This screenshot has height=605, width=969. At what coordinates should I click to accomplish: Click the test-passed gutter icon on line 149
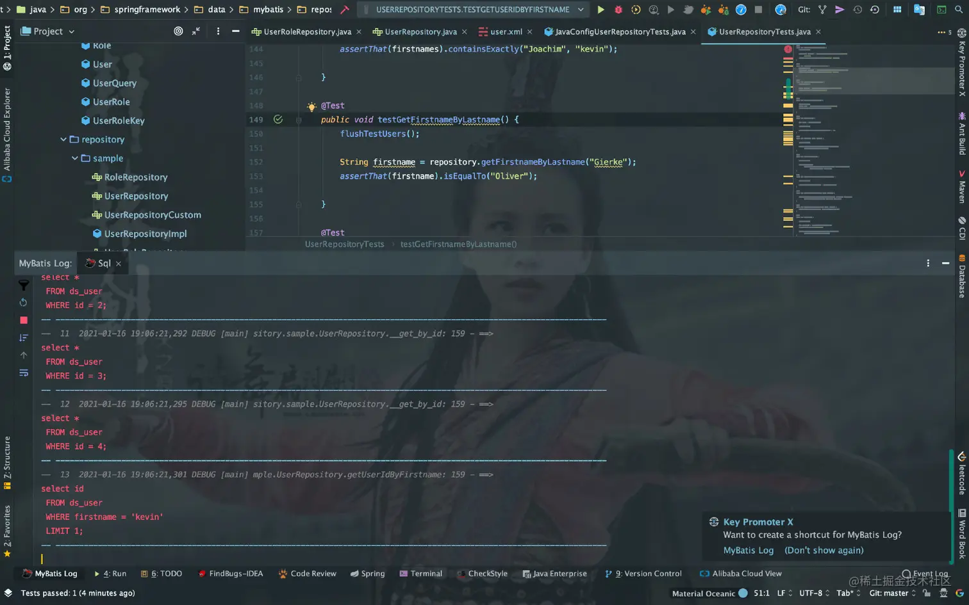pyautogui.click(x=278, y=120)
